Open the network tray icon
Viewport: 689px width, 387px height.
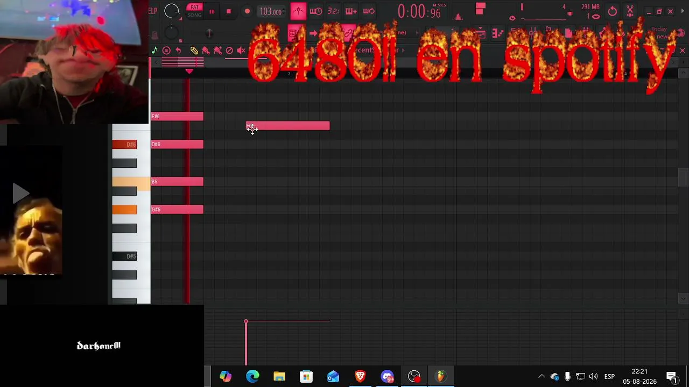[580, 376]
